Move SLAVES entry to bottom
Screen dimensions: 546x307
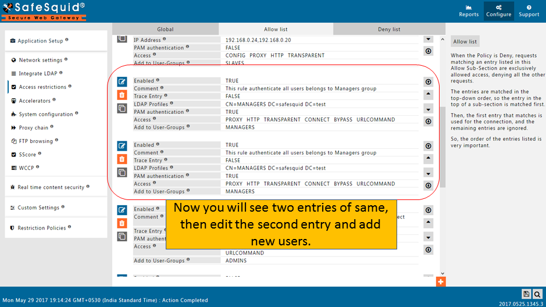tap(429, 51)
